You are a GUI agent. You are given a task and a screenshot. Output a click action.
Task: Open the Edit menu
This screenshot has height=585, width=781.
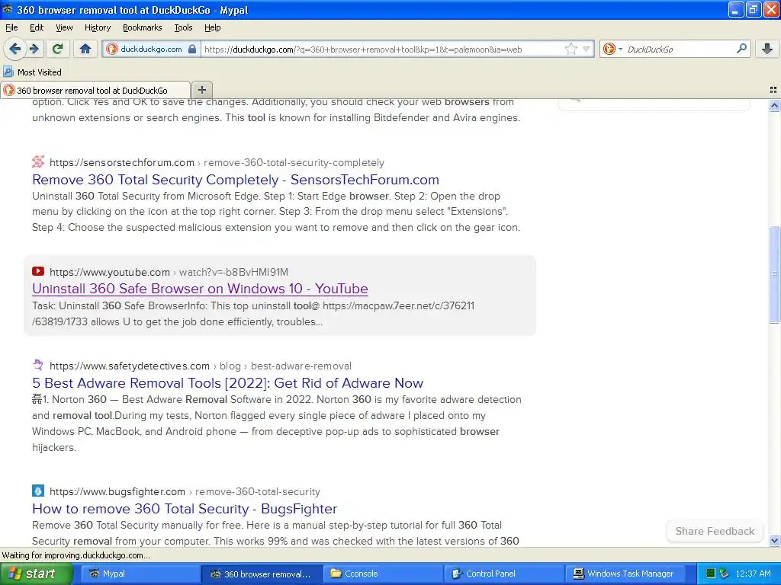pyautogui.click(x=37, y=27)
